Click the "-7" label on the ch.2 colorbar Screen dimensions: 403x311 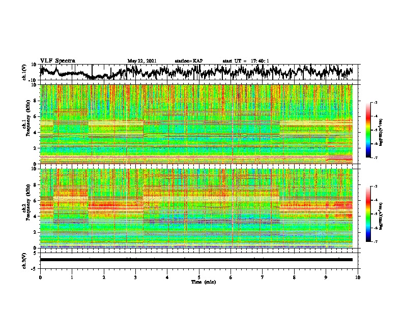coord(375,241)
